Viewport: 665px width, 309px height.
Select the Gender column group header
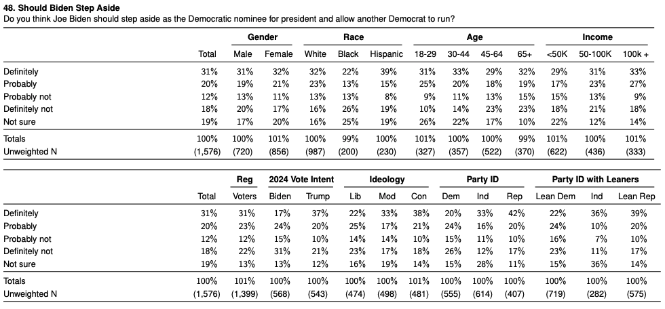point(263,37)
